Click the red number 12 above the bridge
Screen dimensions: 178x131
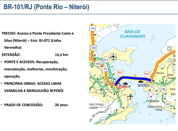pos(135,76)
